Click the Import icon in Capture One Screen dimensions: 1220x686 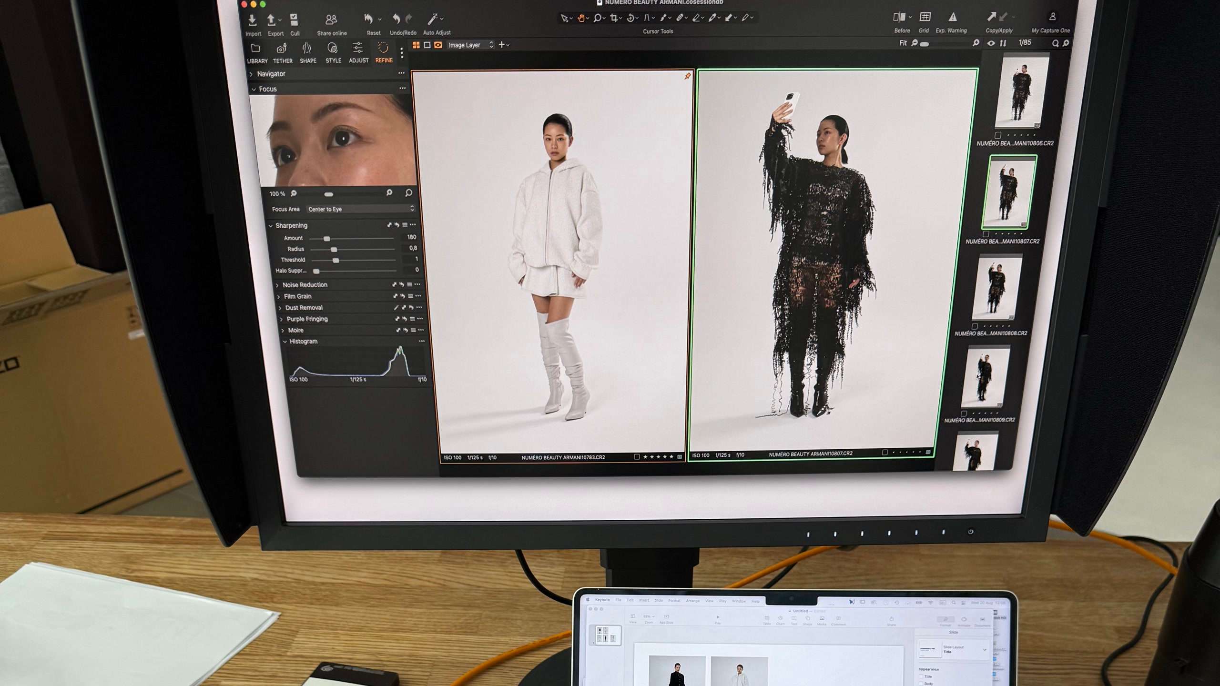pos(252,20)
